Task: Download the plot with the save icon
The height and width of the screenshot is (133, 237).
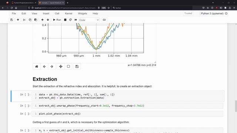Action: pyautogui.click(x=77, y=66)
